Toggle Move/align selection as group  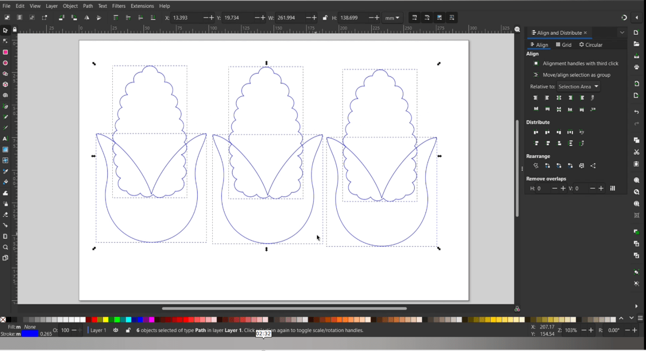click(x=535, y=75)
